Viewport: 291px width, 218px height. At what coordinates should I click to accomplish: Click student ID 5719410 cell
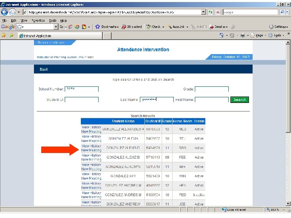point(153,157)
